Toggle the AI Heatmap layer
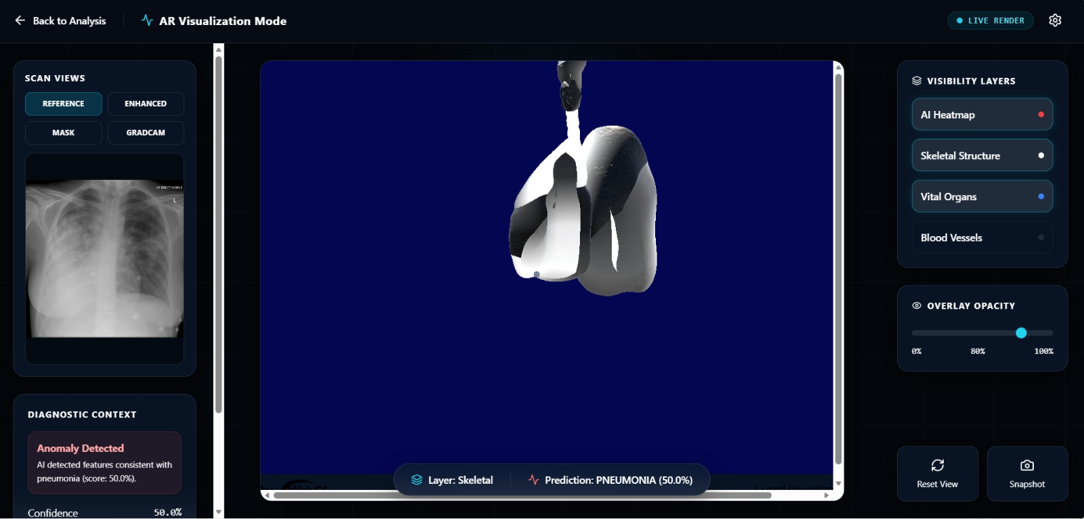 click(982, 114)
